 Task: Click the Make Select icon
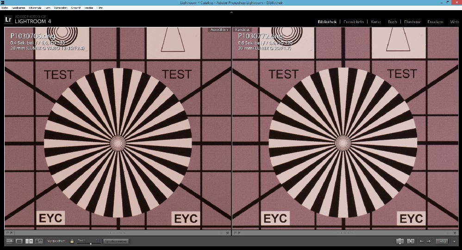[410, 241]
